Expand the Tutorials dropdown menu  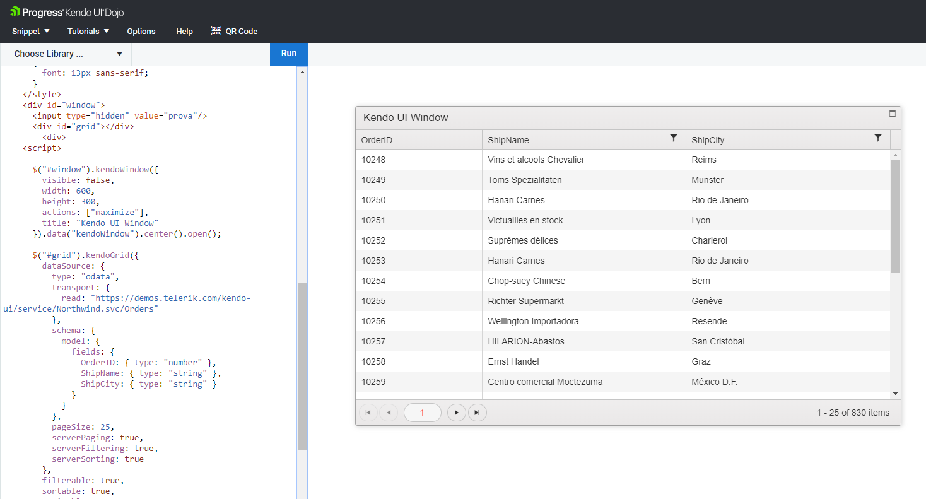pyautogui.click(x=88, y=31)
